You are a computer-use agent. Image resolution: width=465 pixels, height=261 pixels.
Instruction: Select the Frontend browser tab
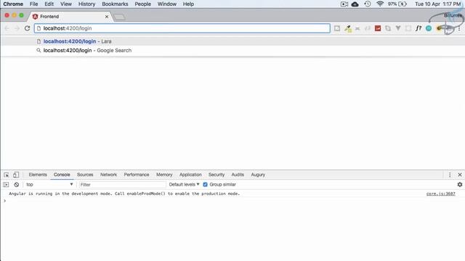pos(70,17)
